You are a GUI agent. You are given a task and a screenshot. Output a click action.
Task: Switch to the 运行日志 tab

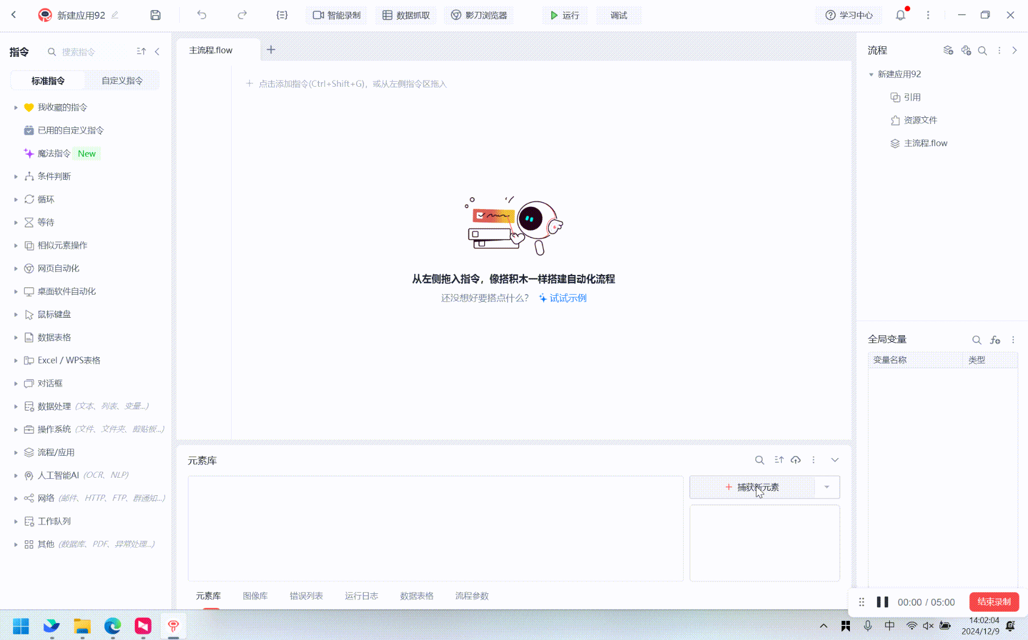(361, 596)
